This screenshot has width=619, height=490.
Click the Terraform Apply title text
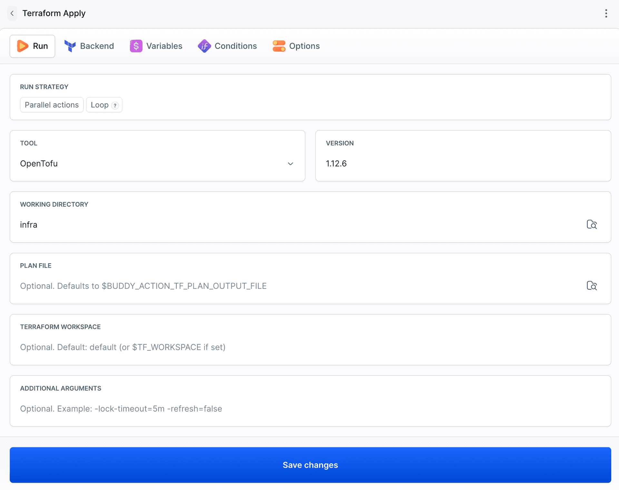click(54, 13)
